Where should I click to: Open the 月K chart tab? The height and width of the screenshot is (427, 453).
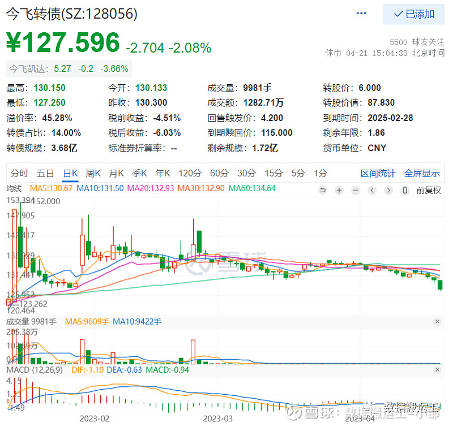pos(116,174)
